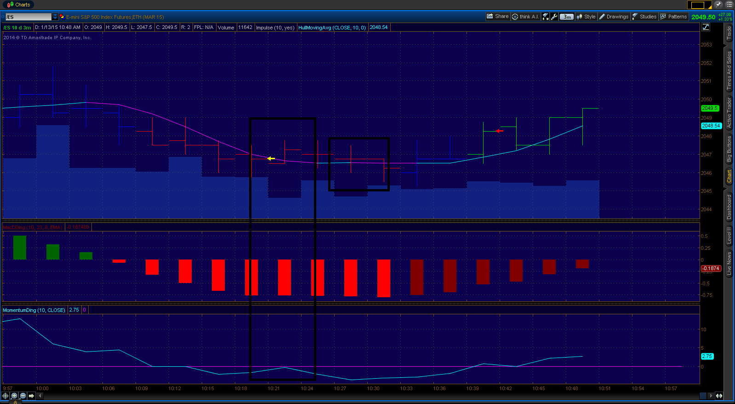Click HullMovingAvg (CLOSE, 10, 0) label
The height and width of the screenshot is (404, 735).
click(332, 28)
